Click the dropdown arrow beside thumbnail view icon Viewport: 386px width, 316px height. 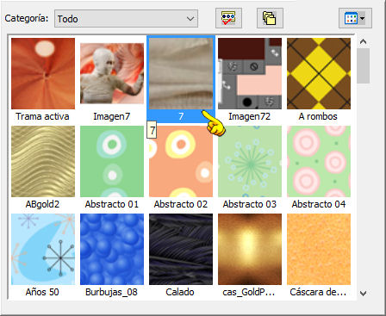coord(362,19)
